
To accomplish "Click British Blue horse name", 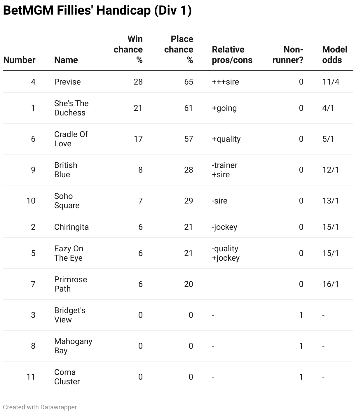I will coord(66,170).
